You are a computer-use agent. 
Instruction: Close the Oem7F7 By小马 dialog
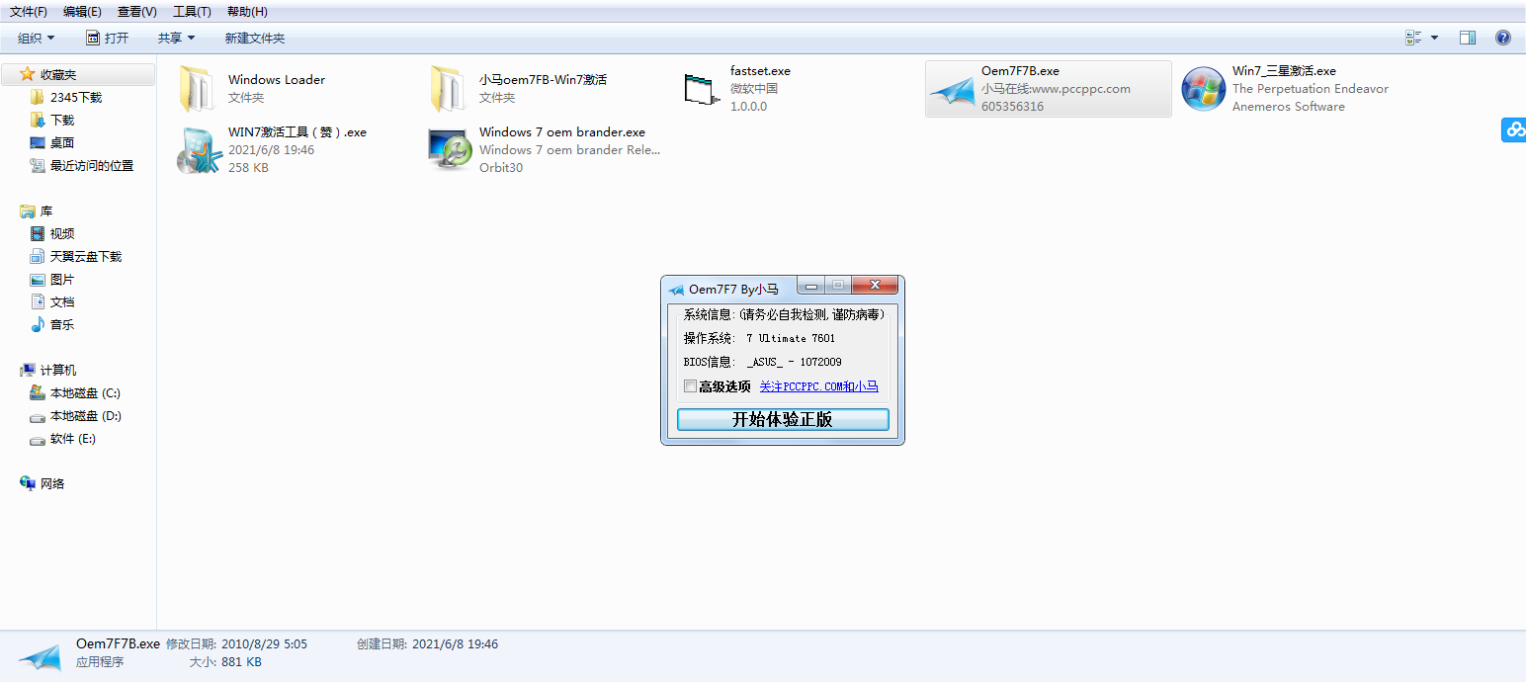tap(875, 287)
